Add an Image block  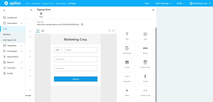click(127, 64)
